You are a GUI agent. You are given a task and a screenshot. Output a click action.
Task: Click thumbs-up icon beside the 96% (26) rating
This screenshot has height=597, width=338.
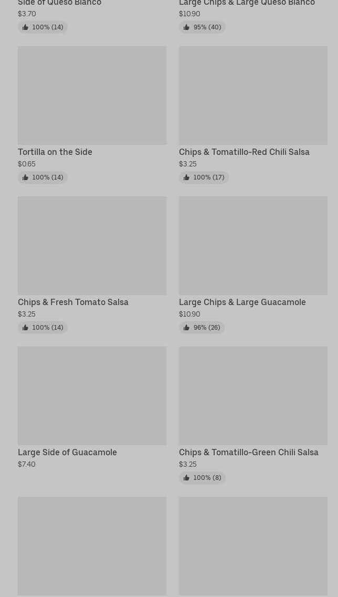pyautogui.click(x=186, y=328)
